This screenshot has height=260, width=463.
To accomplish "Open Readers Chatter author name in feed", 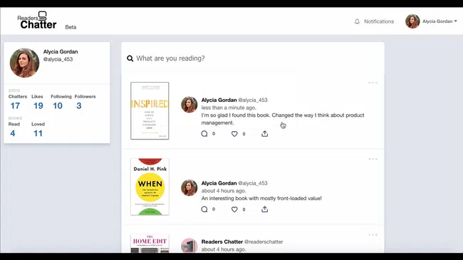I will tap(222, 241).
